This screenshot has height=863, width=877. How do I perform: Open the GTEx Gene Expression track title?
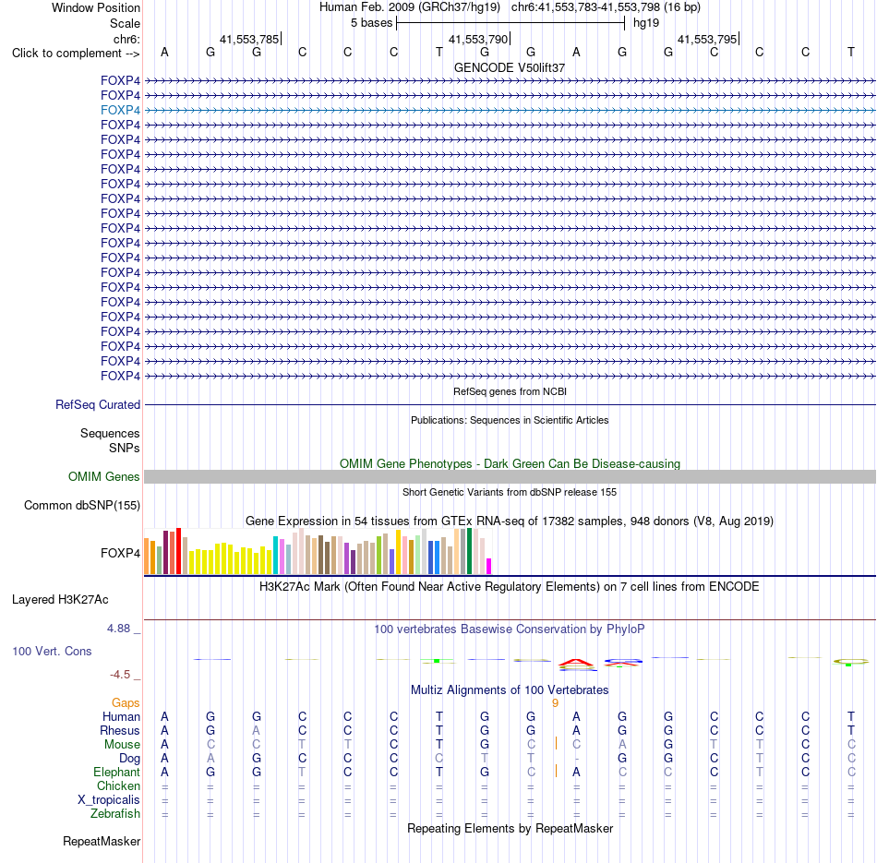click(510, 521)
